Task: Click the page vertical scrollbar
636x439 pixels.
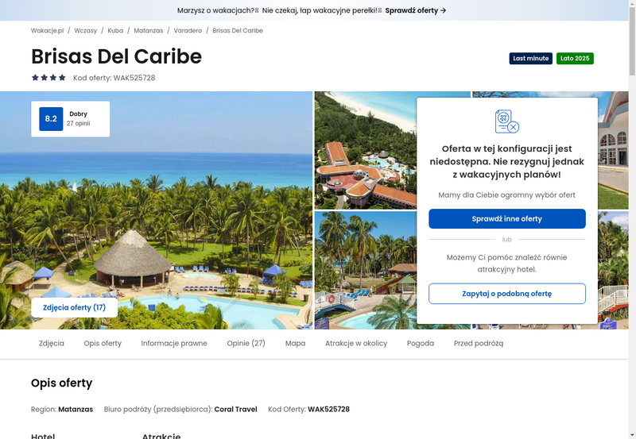Action: tap(632, 219)
